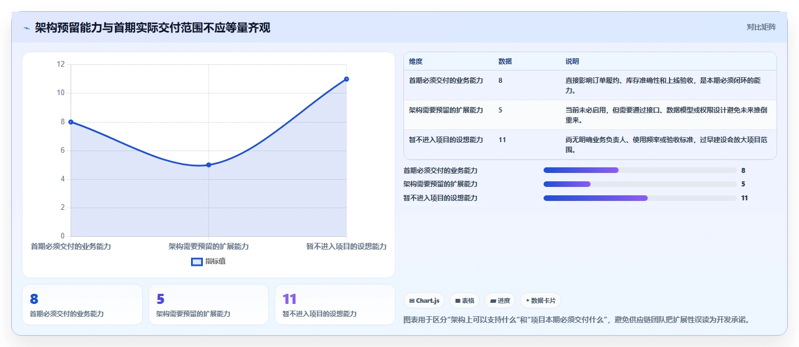The width and height of the screenshot is (799, 347).
Task: Click the y-axis tick label 10
Action: tap(61, 93)
